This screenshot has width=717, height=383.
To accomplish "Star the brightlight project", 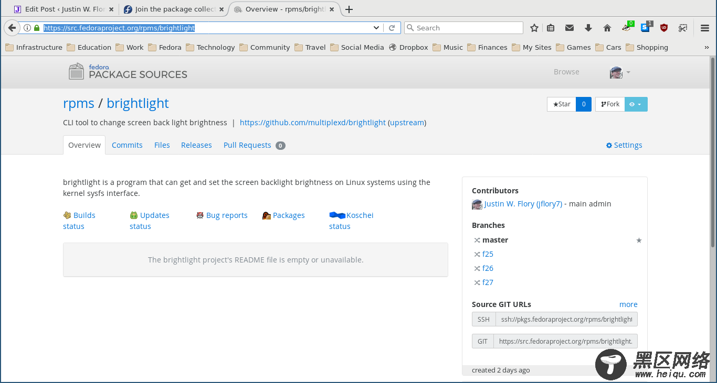I will 562,104.
